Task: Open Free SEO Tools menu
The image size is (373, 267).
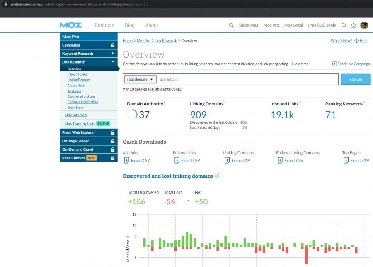Action: coord(322,25)
